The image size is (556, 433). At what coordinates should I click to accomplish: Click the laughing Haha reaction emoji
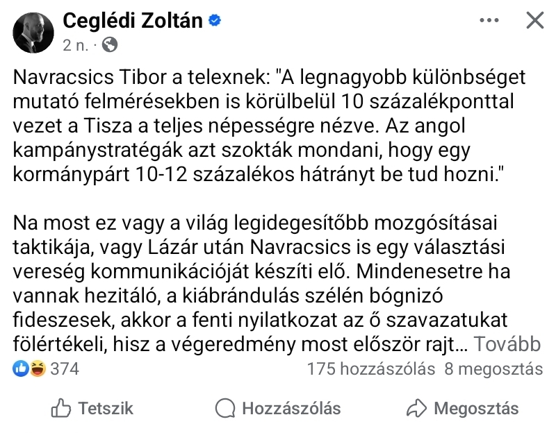(x=37, y=368)
